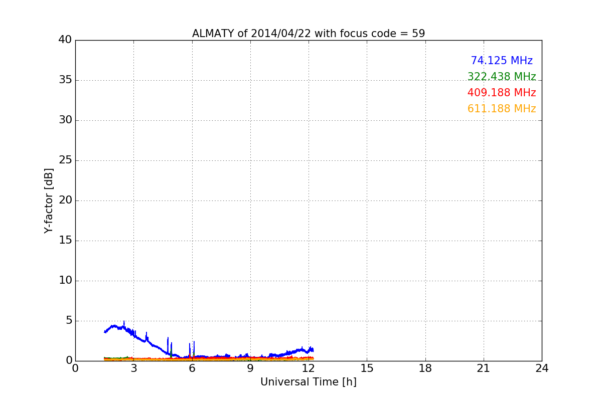602x401 pixels.
Task: Click the y-axis tick label 20
Action: pos(65,200)
